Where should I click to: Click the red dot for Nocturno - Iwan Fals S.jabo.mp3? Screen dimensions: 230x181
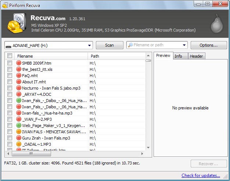pyautogui.click(x=19, y=88)
